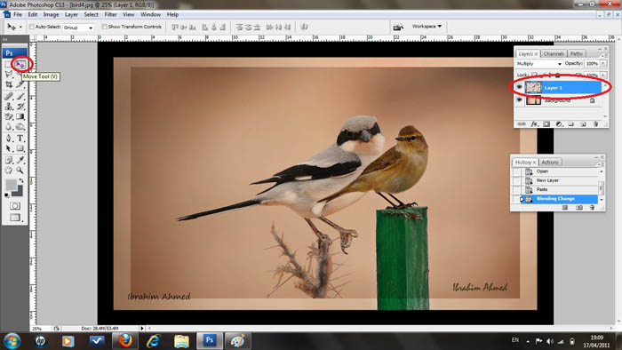Screen dimensions: 622x350
Task: Hide the Background layer eye icon
Action: 519,99
